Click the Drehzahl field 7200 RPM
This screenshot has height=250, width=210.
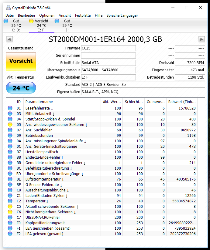coord(190,63)
